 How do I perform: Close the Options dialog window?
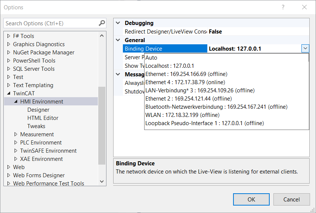pos(304,7)
